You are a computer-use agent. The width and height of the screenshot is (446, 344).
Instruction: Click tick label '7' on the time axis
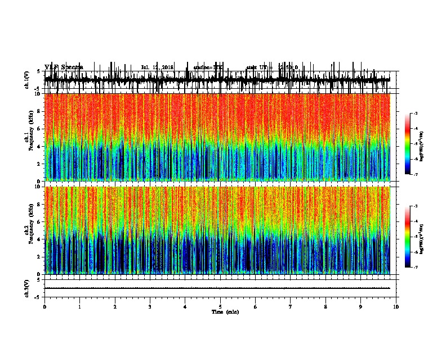click(291, 307)
